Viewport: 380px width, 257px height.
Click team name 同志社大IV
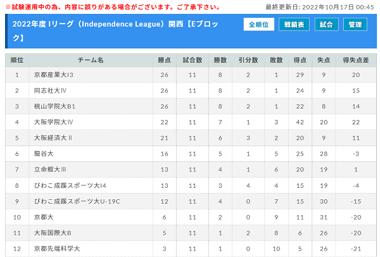[50, 90]
